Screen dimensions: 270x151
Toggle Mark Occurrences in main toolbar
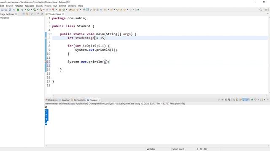pyautogui.click(x=87, y=10)
